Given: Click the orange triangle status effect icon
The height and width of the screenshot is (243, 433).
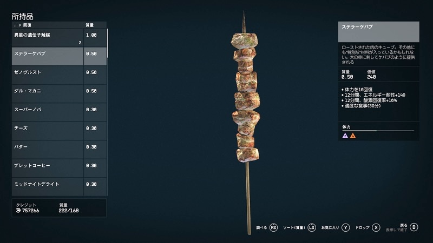Looking at the screenshot, I should pos(353,136).
